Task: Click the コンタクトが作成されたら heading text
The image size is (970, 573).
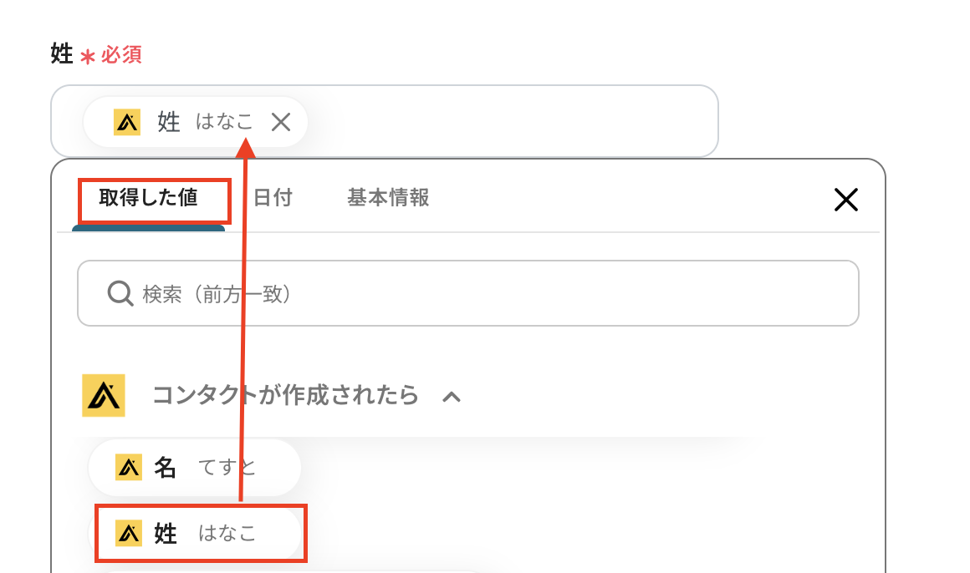Action: pos(285,395)
